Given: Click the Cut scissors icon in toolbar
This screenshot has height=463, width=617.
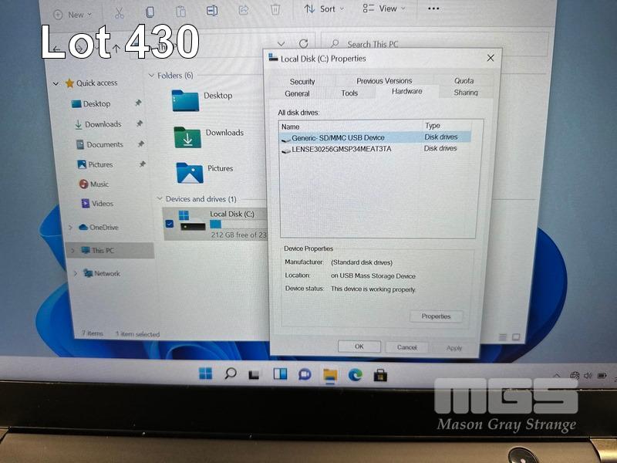Looking at the screenshot, I should pyautogui.click(x=119, y=12).
